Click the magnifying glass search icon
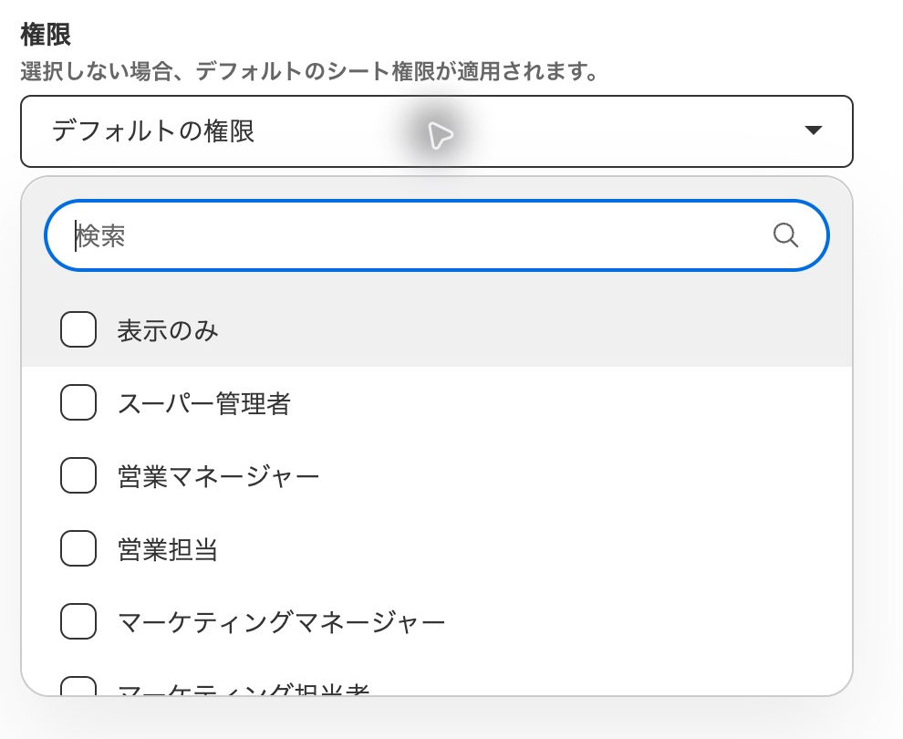 tap(785, 235)
